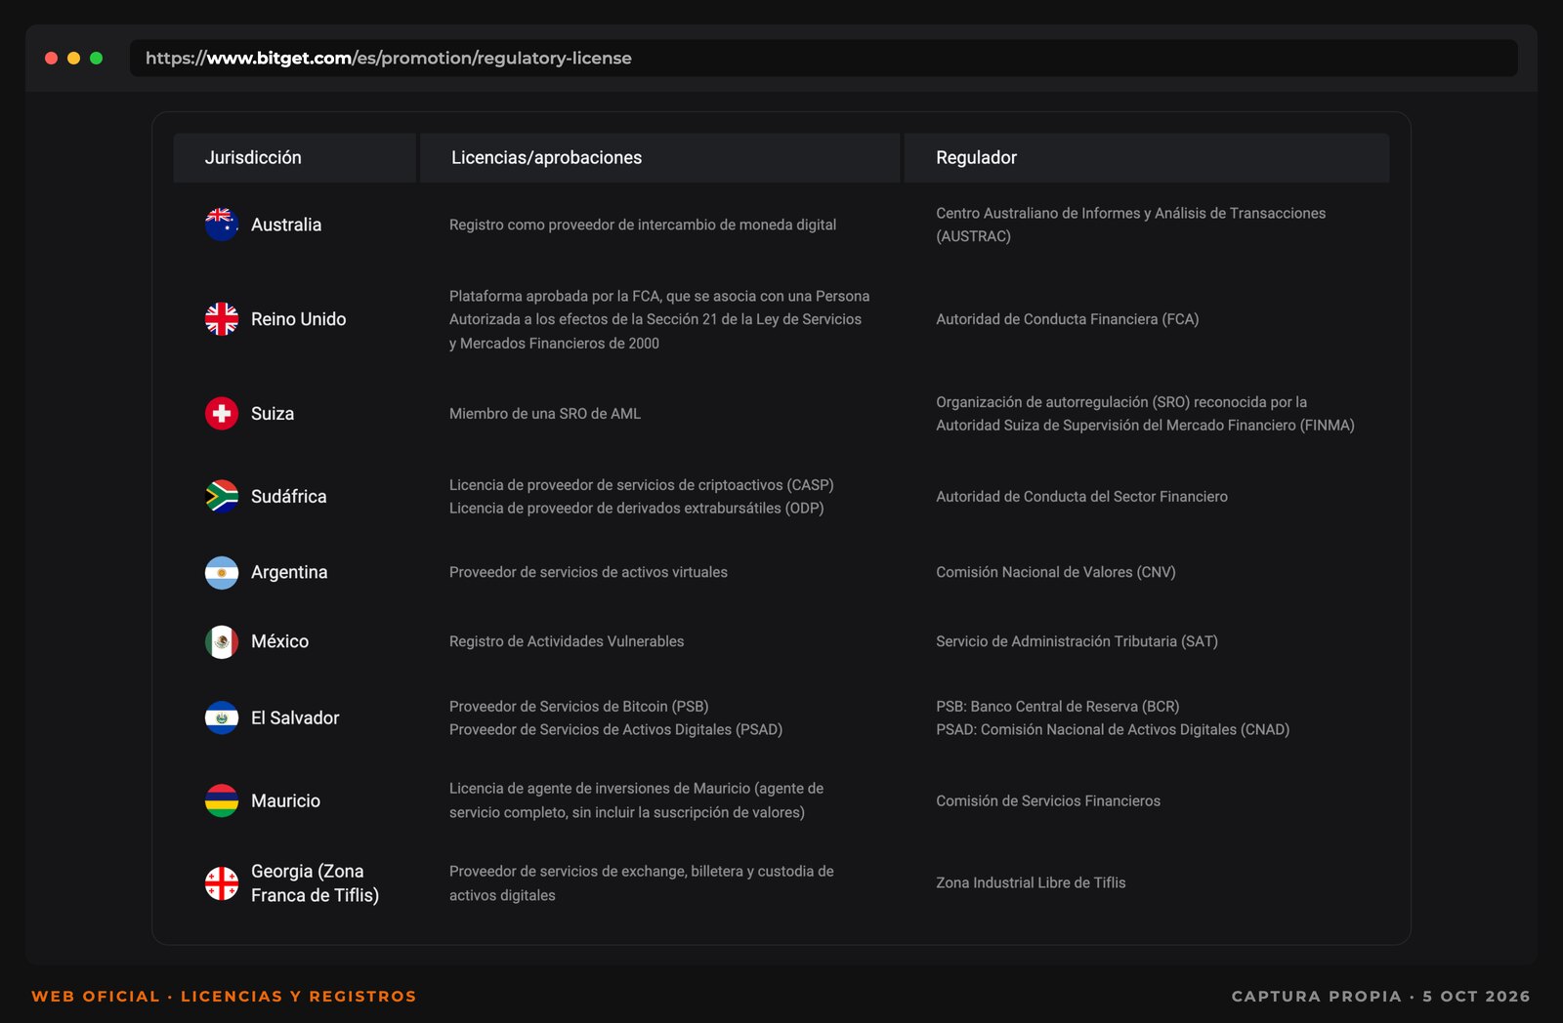Select the El Salvador country name

pyautogui.click(x=295, y=717)
